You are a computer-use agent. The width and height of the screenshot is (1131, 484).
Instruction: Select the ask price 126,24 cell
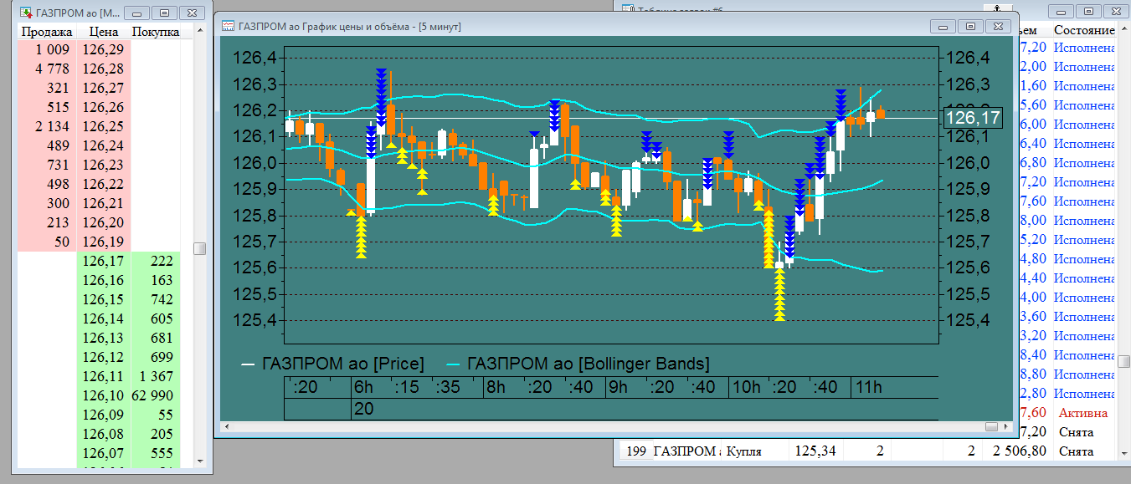(104, 146)
